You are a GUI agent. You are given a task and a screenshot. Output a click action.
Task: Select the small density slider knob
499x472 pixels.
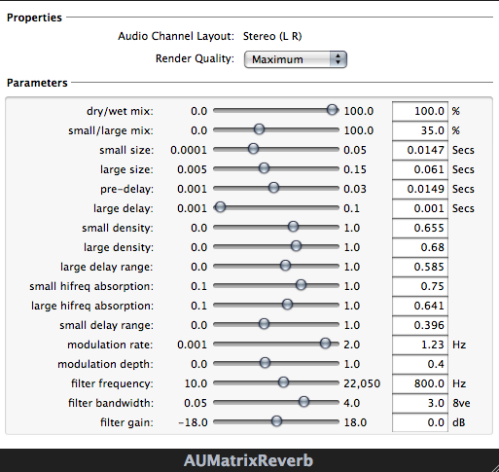click(293, 227)
